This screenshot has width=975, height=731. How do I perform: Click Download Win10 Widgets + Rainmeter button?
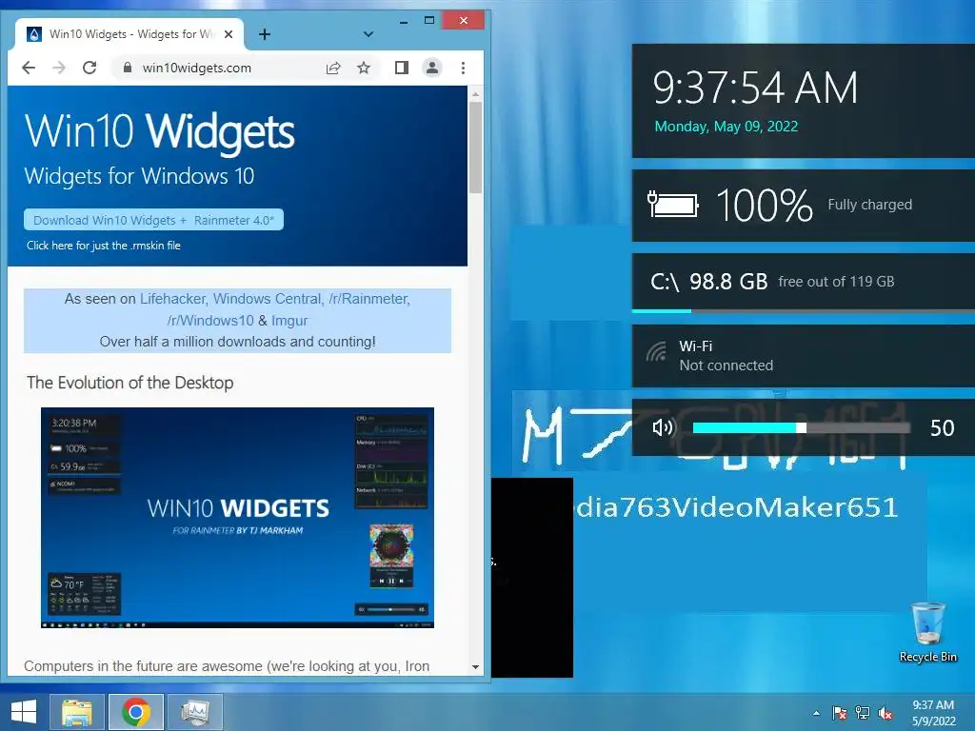(153, 220)
